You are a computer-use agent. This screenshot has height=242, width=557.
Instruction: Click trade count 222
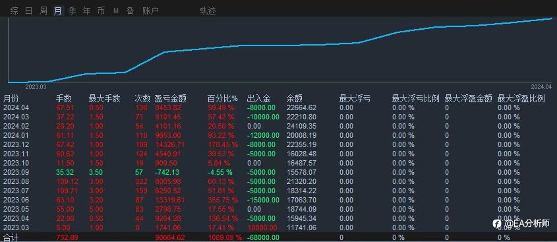(141, 181)
